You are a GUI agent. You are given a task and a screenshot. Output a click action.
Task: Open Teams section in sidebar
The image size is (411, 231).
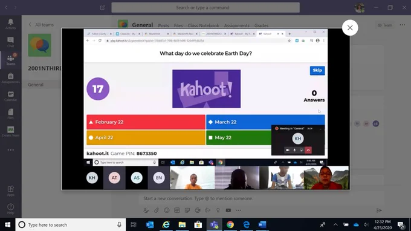click(10, 60)
